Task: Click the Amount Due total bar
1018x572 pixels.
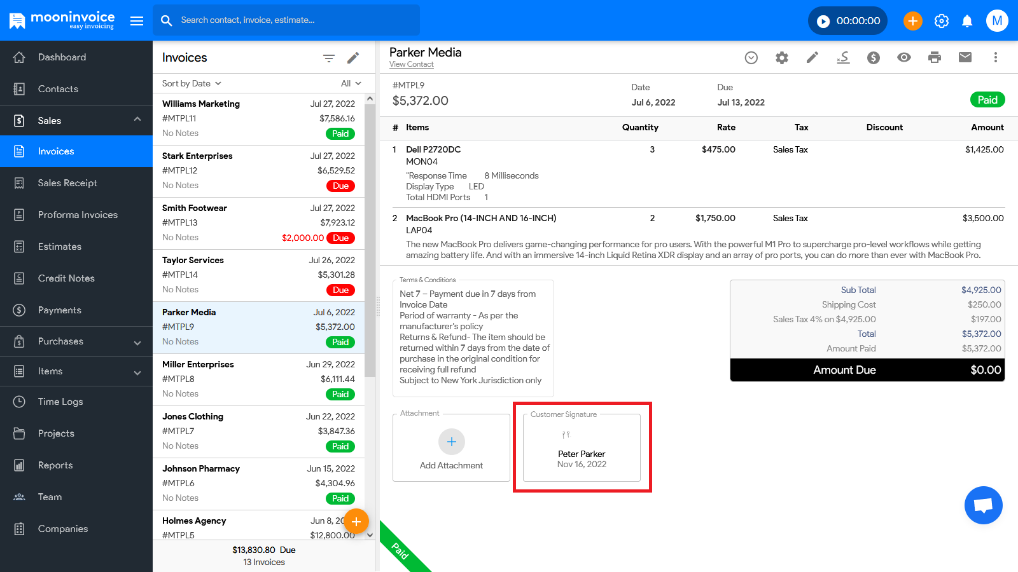Action: (867, 370)
